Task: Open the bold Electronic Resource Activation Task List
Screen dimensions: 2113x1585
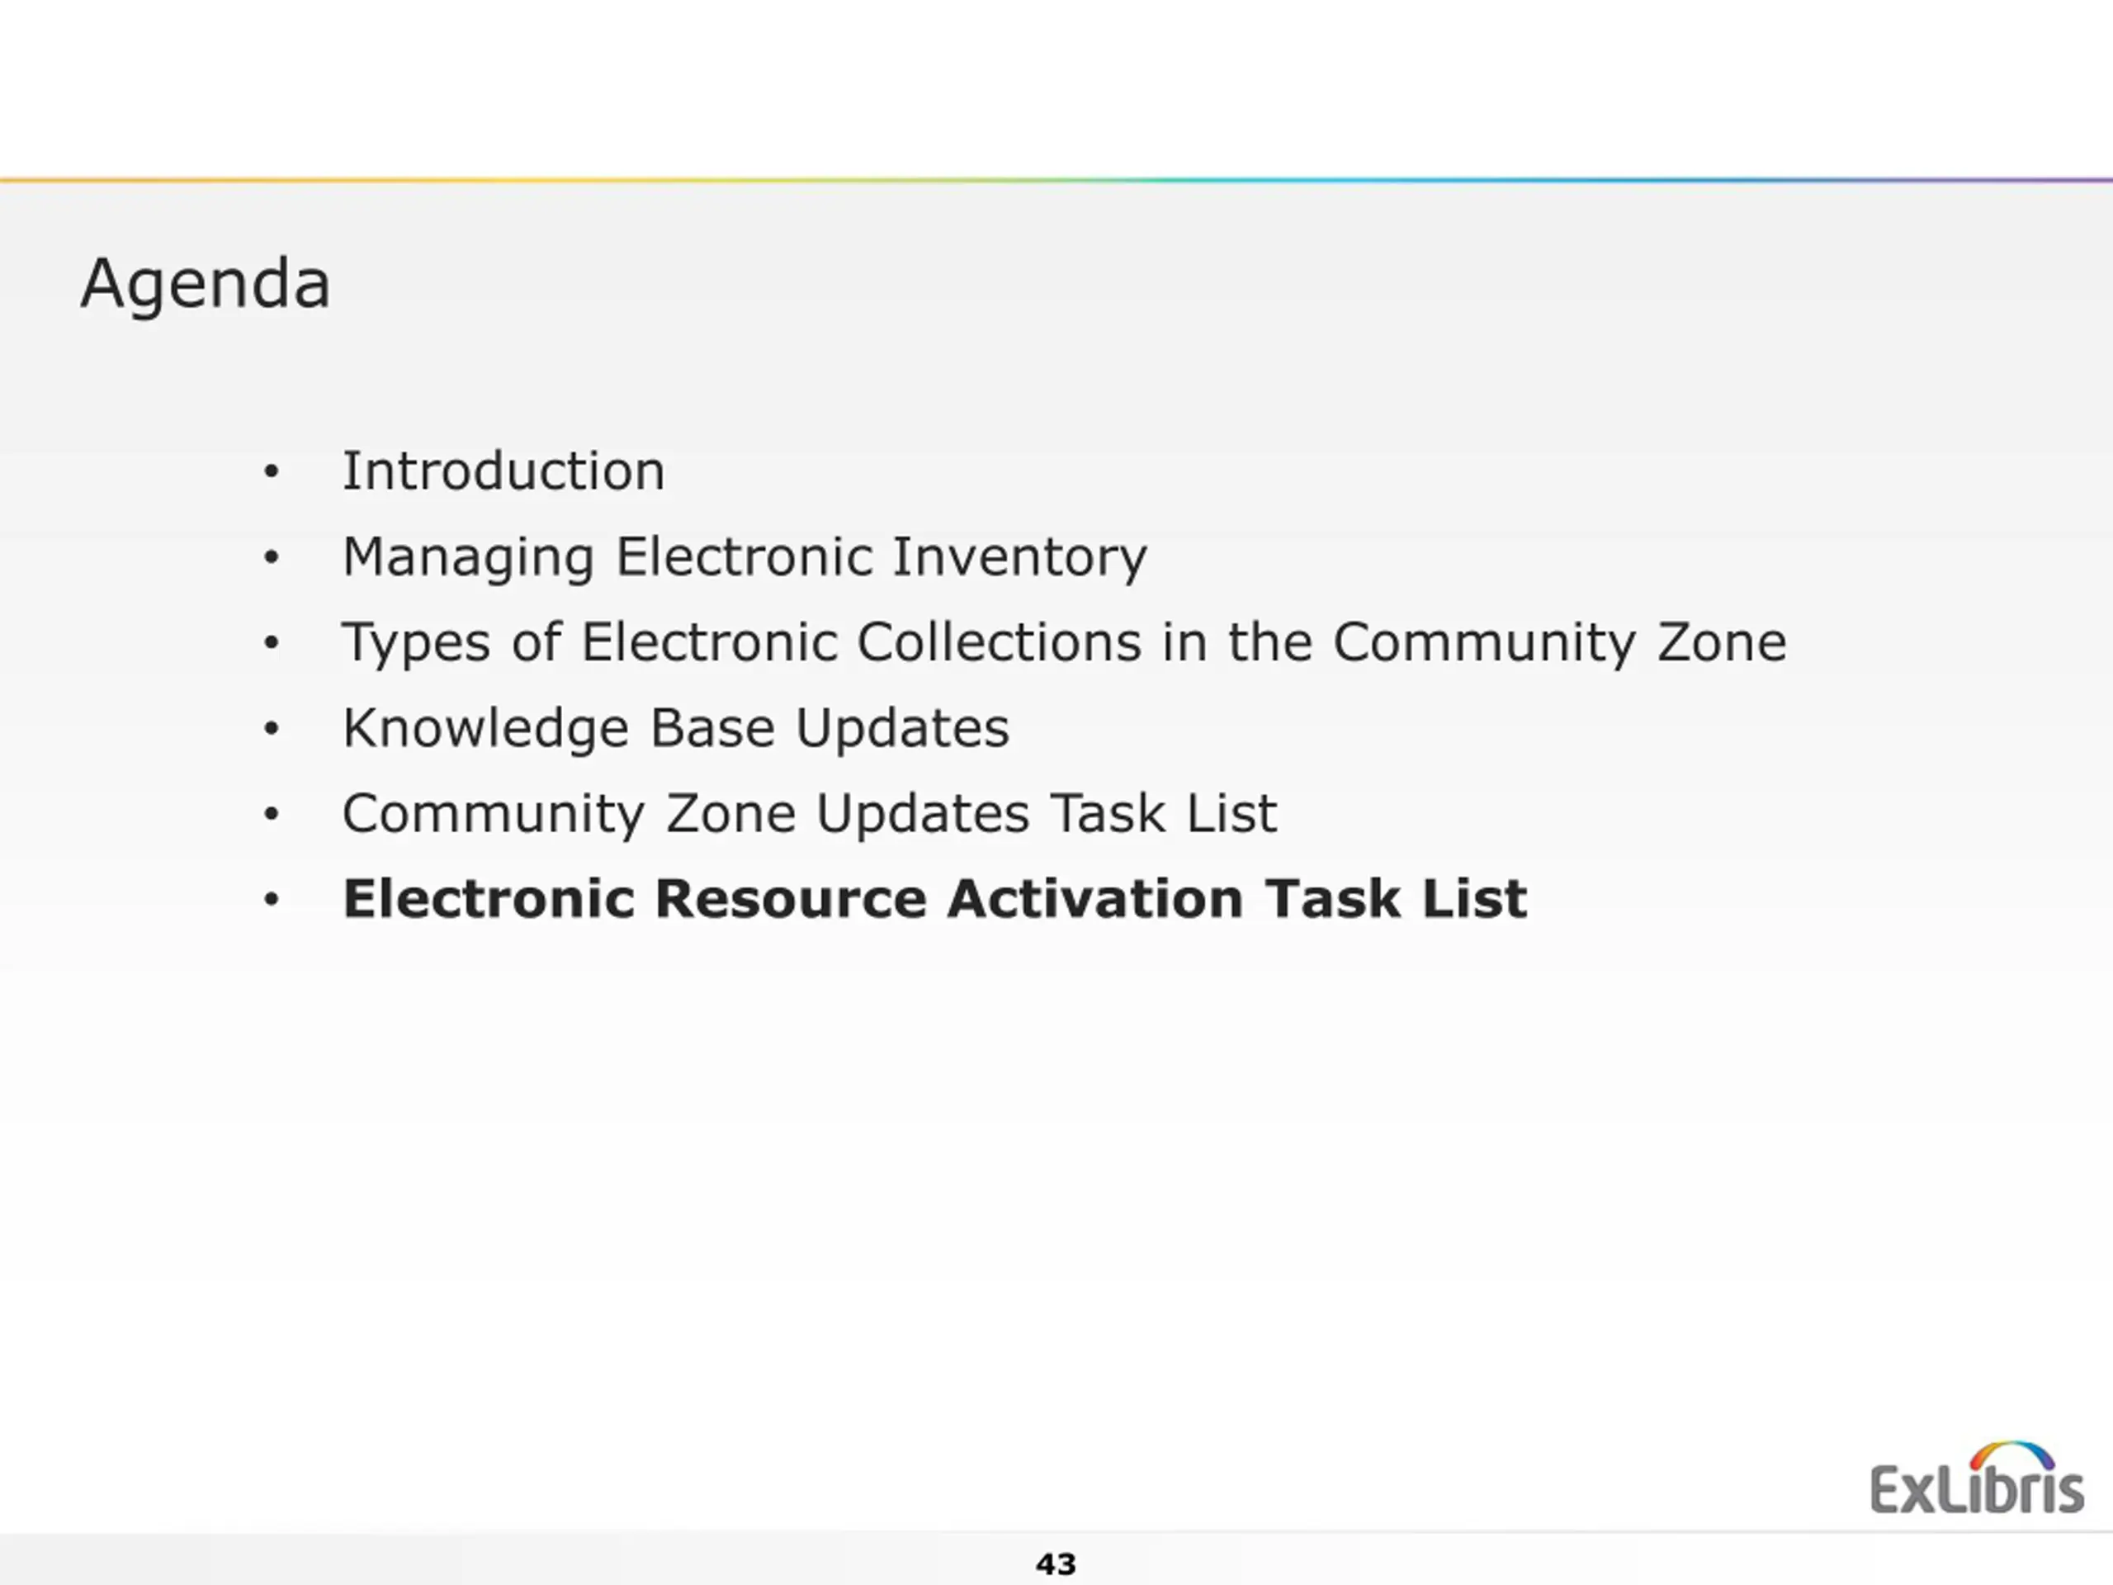Action: 935,899
